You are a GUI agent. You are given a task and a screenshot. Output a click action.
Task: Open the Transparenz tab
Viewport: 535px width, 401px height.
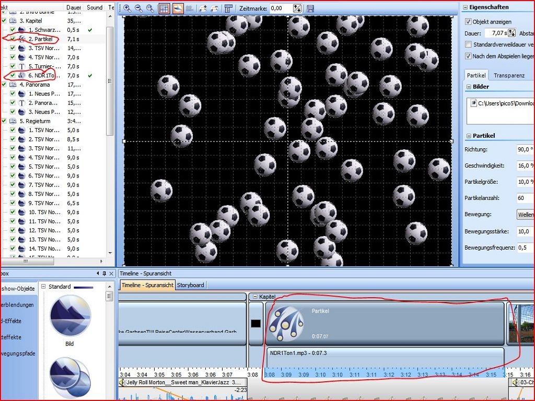pos(509,75)
